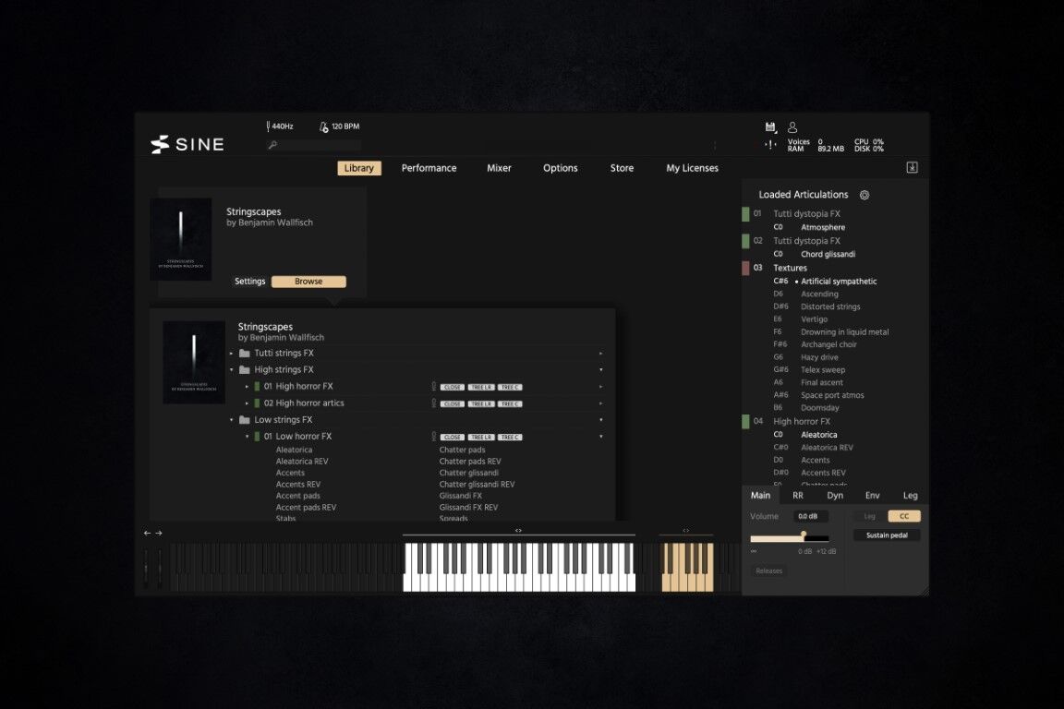Click right-side arrow on Tutti strings FX row
This screenshot has height=709, width=1064.
[601, 353]
